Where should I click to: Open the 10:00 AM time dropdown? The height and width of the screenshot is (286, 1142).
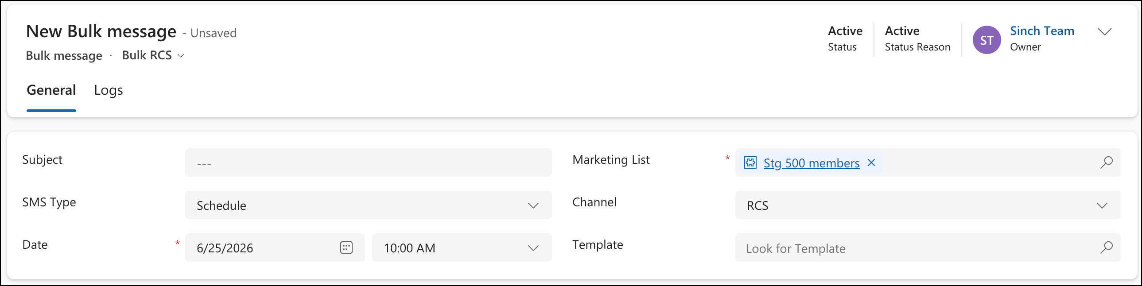click(462, 247)
